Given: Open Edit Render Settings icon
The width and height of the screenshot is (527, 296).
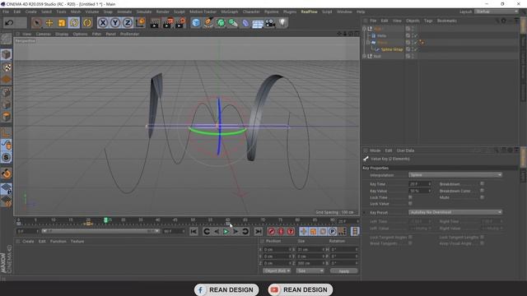Looking at the screenshot, I should point(180,23).
